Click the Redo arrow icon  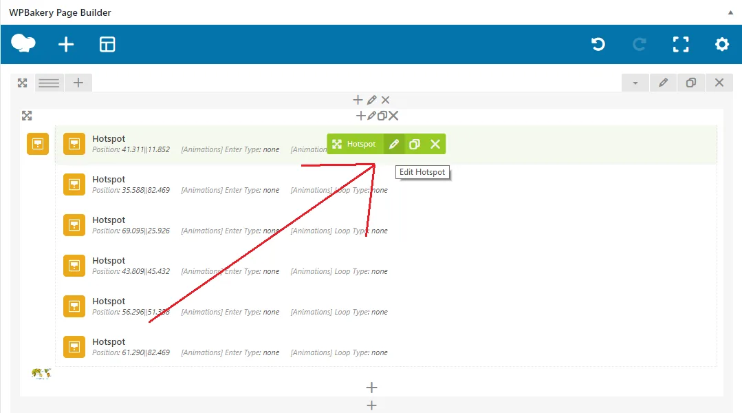tap(640, 45)
